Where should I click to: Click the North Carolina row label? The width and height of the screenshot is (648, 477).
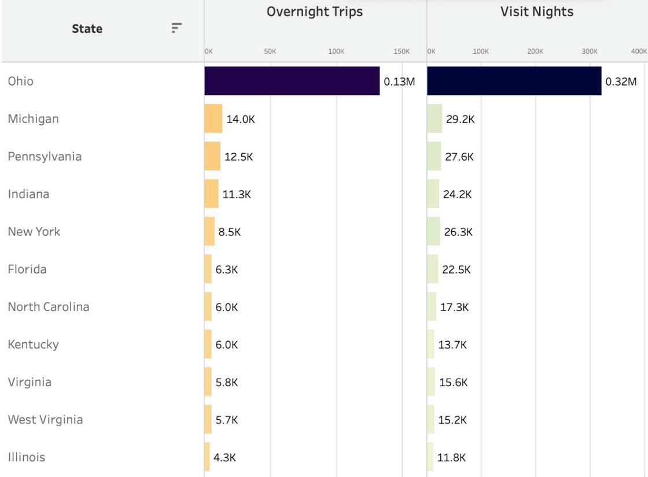click(49, 306)
